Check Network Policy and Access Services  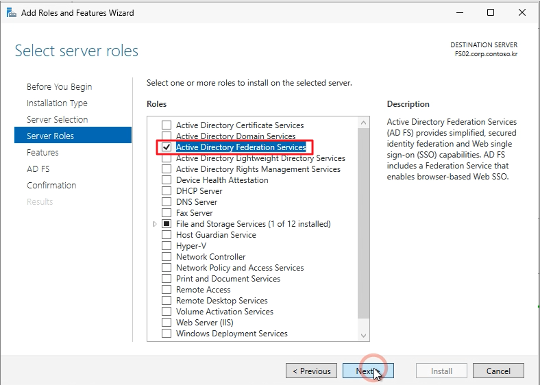click(167, 268)
